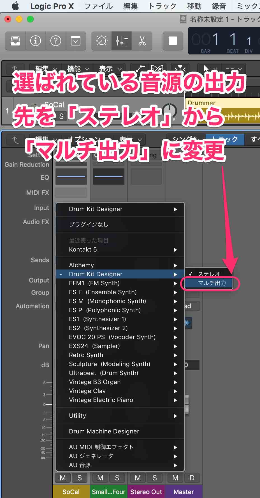Click the Small...Four channel name button

coord(109,492)
